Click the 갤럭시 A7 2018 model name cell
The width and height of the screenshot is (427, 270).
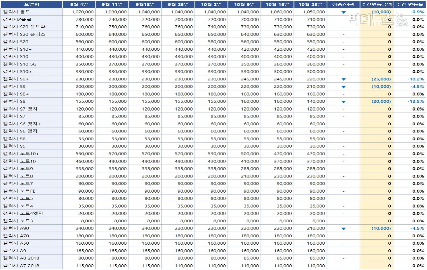coord(31,266)
